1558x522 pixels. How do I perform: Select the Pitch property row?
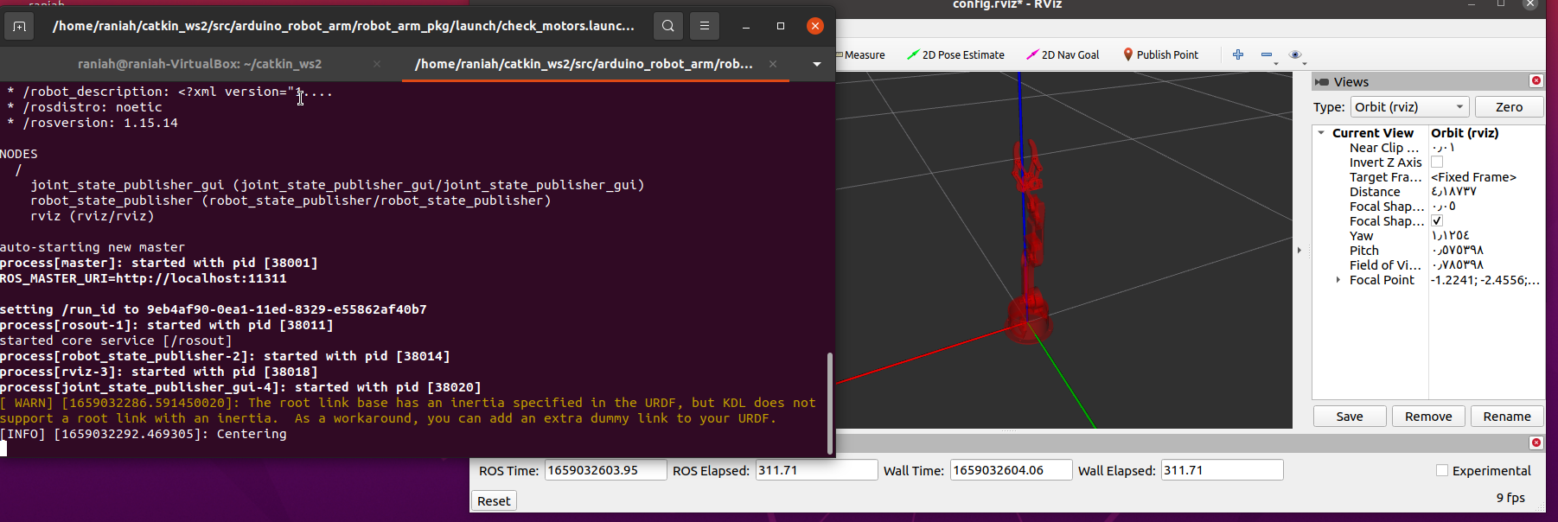1428,251
